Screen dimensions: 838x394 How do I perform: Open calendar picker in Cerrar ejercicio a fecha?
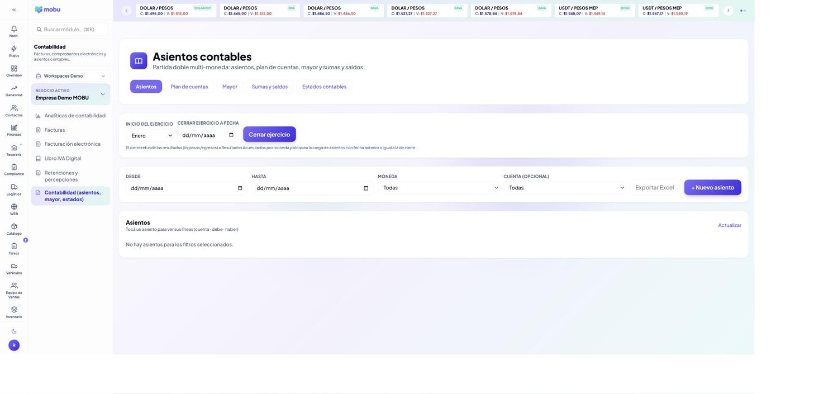pos(231,135)
